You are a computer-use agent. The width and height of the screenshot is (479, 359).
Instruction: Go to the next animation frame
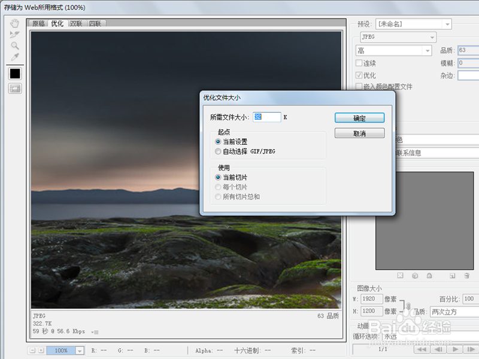471,349
